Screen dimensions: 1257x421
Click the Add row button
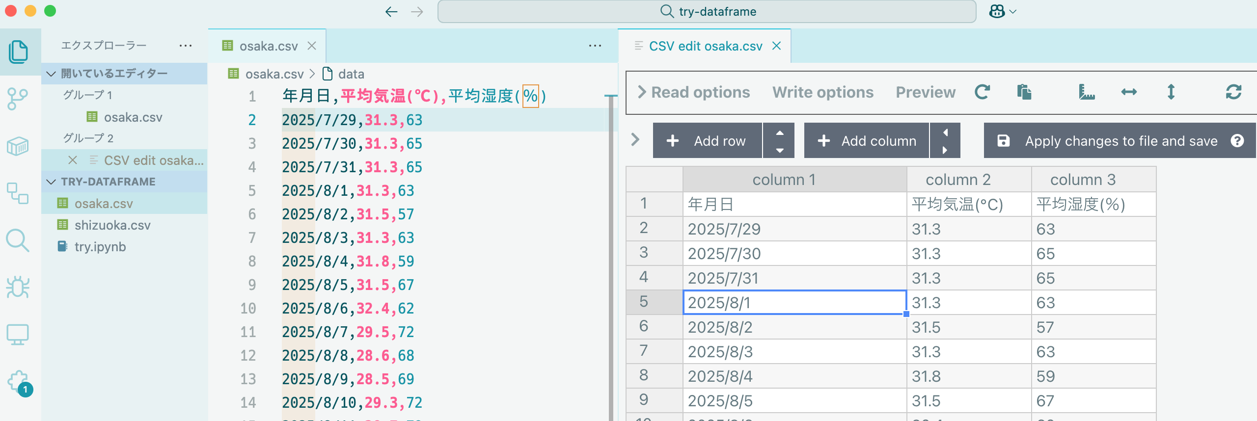(x=707, y=141)
